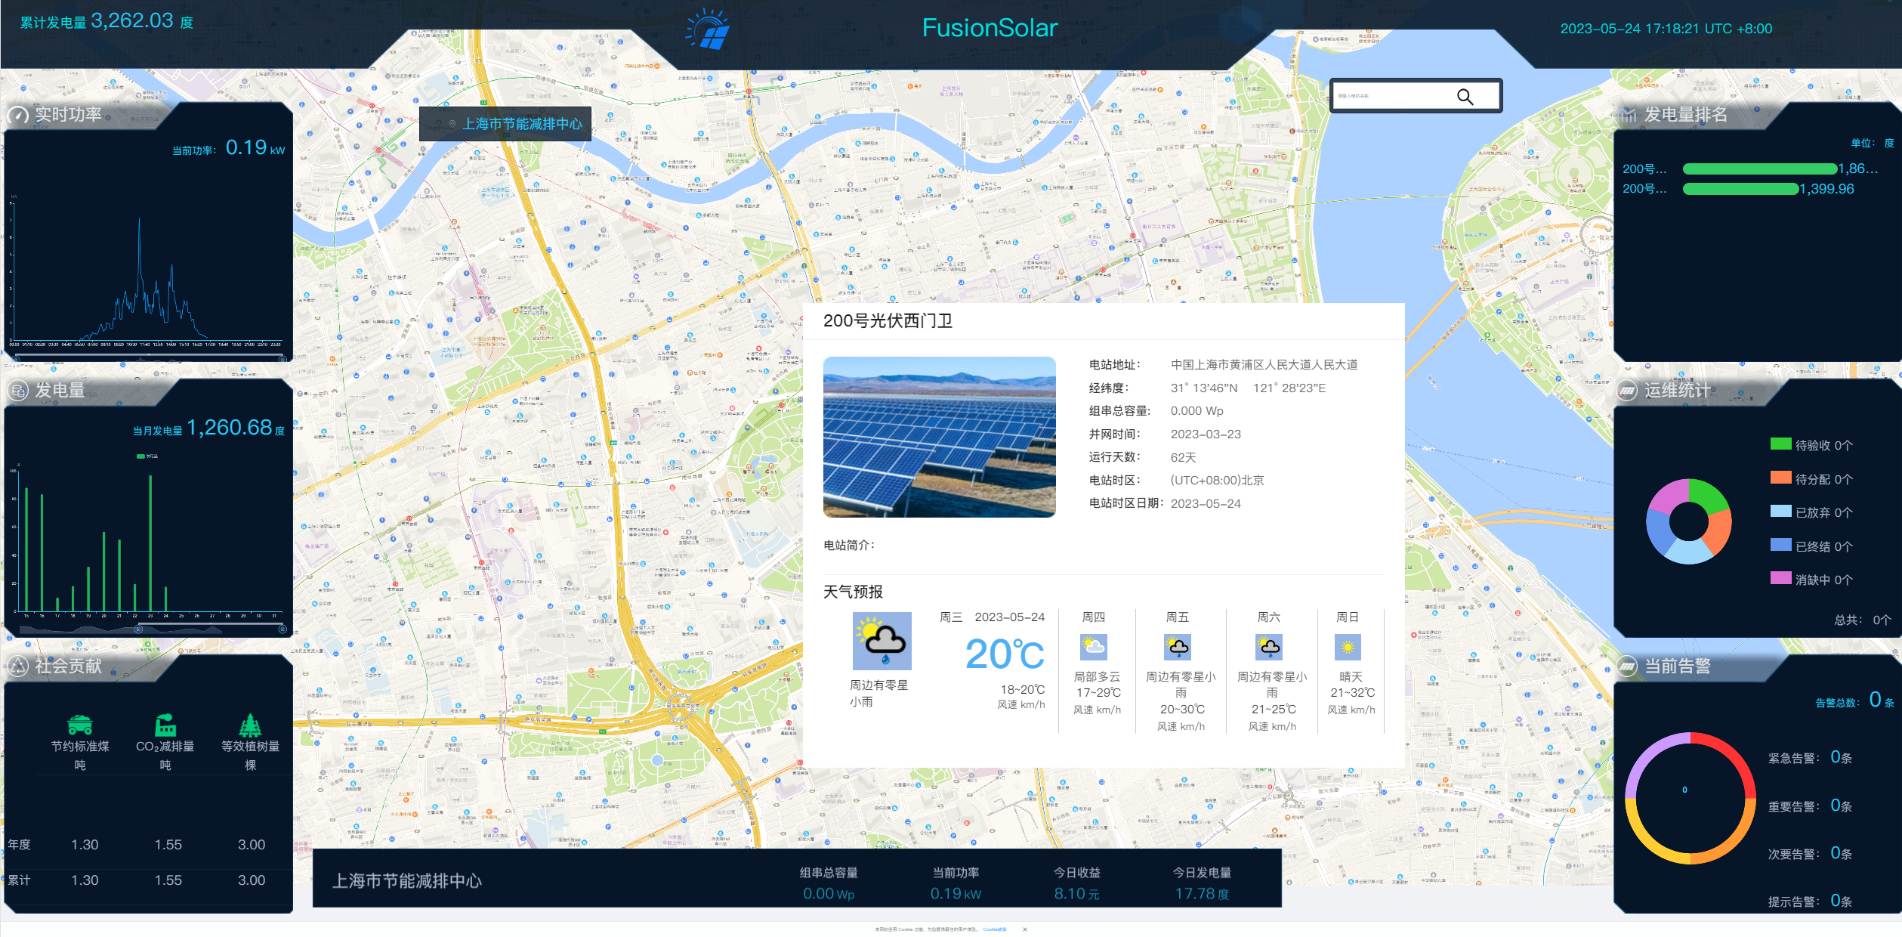Select the first 200号 ranking bar
This screenshot has height=937, width=1902.
tap(1758, 169)
